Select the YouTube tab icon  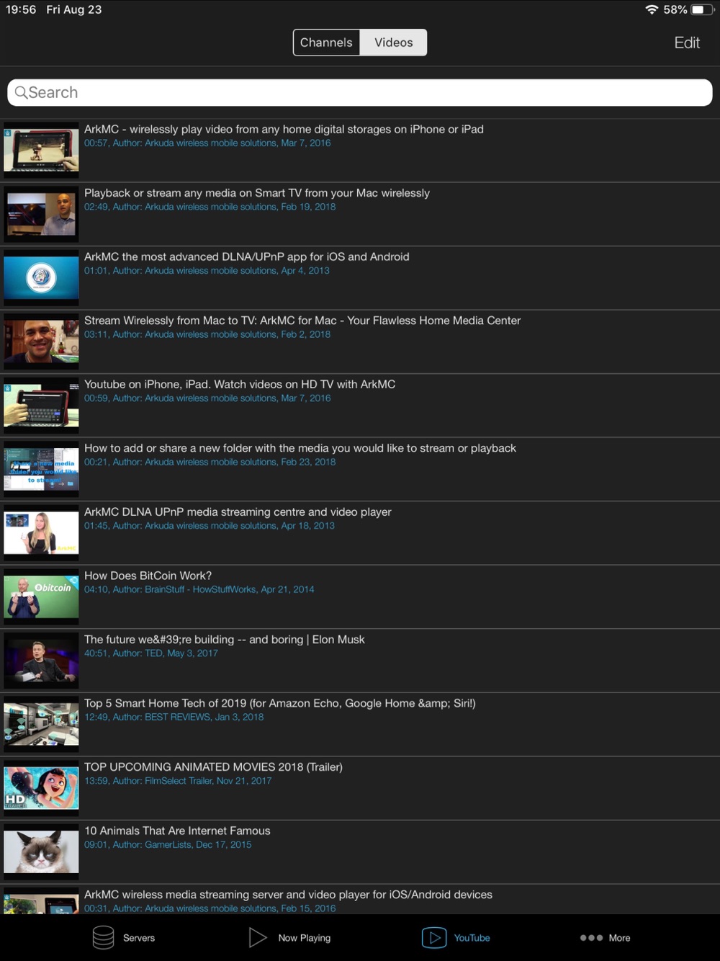coord(434,937)
